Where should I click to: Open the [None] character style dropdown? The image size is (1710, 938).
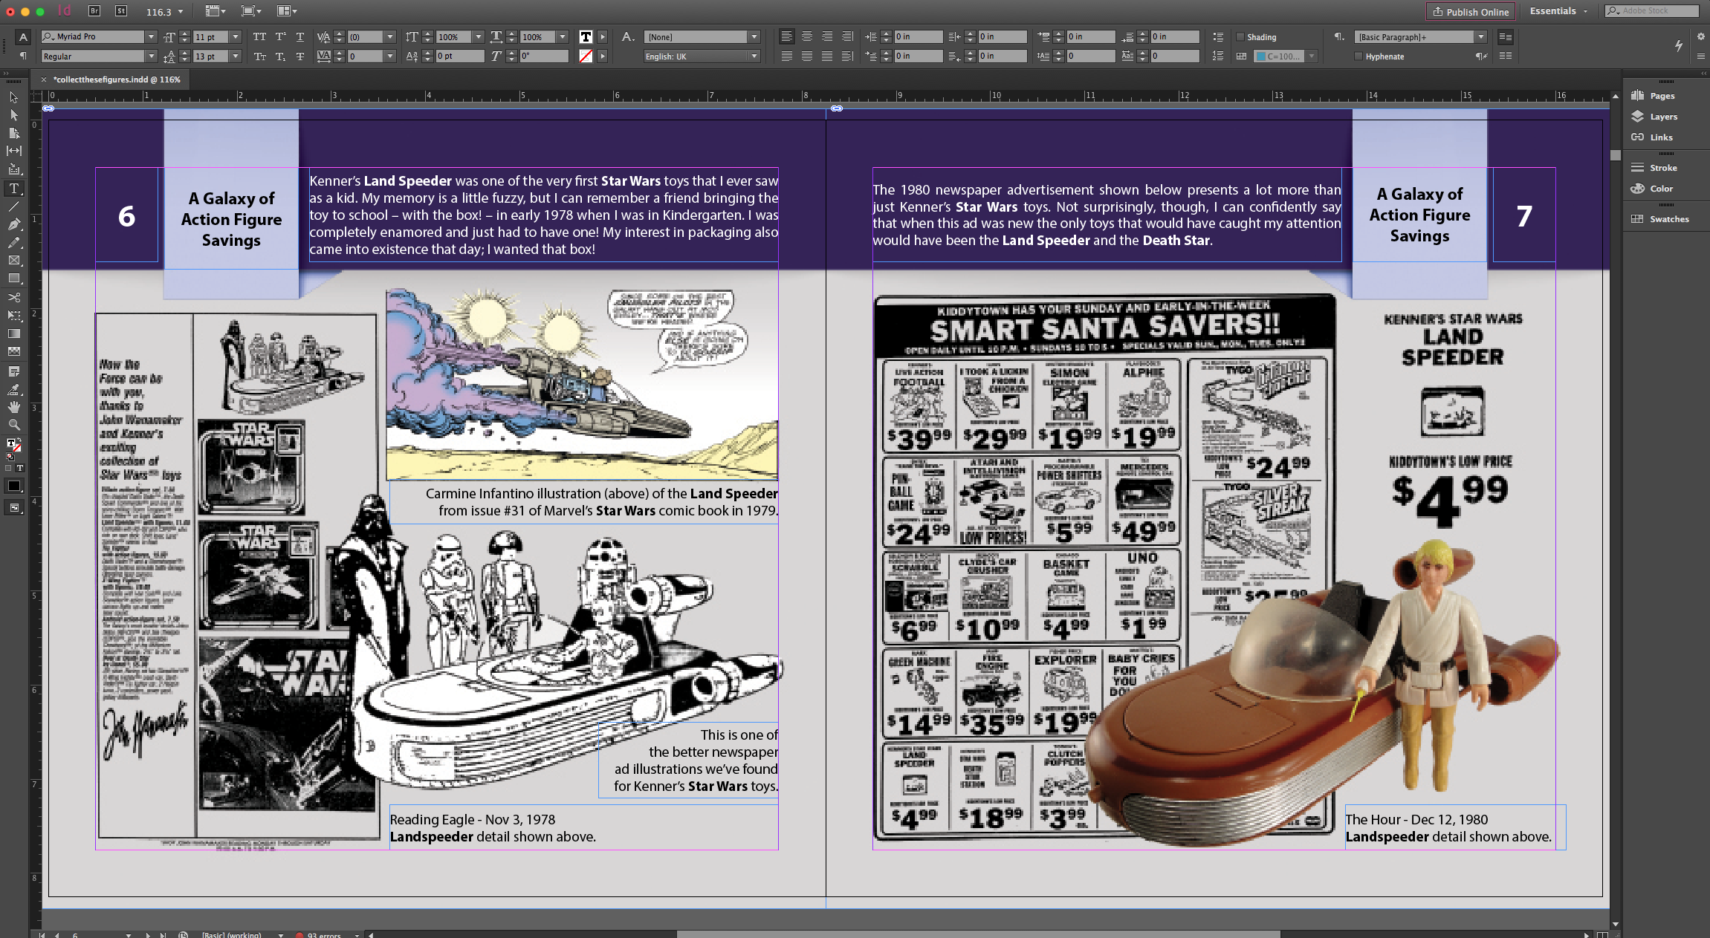pyautogui.click(x=754, y=36)
